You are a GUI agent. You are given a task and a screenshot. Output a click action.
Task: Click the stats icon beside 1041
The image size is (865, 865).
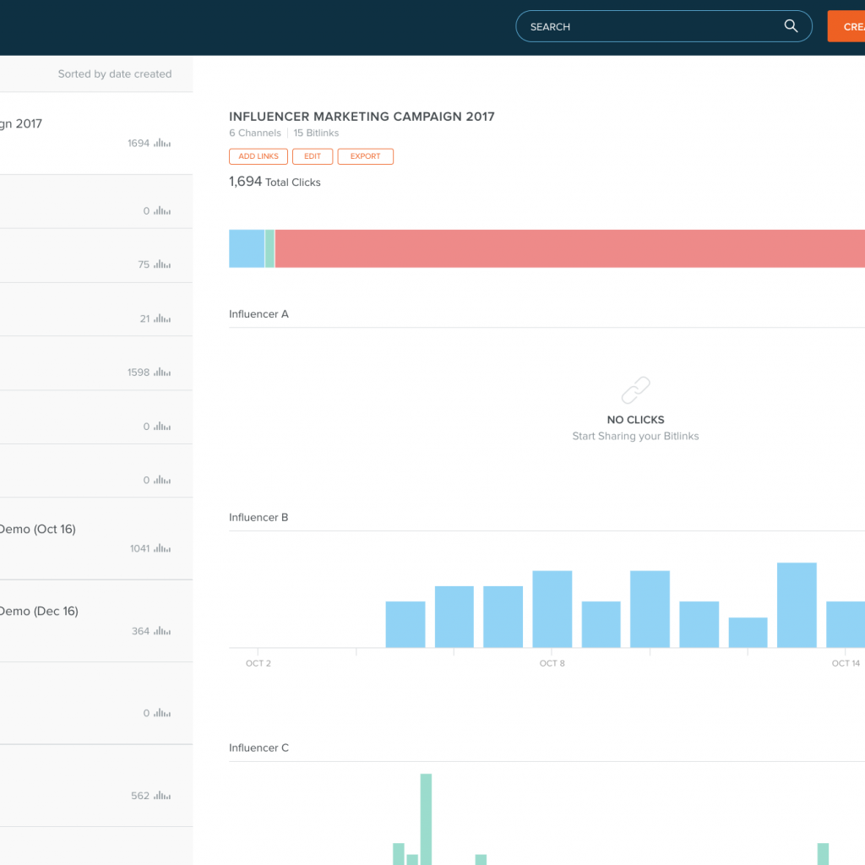pos(162,548)
